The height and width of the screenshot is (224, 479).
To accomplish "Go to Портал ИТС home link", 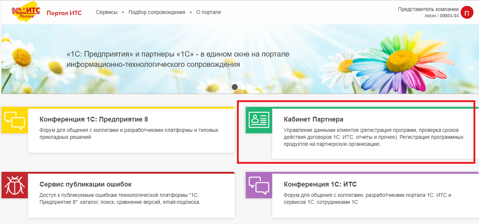I will [x=64, y=13].
